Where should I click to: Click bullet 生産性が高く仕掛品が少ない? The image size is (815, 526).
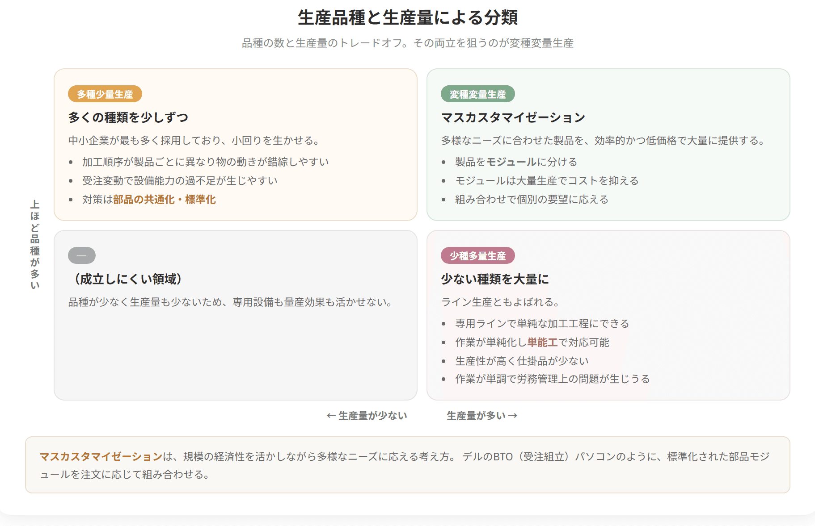pos(522,361)
